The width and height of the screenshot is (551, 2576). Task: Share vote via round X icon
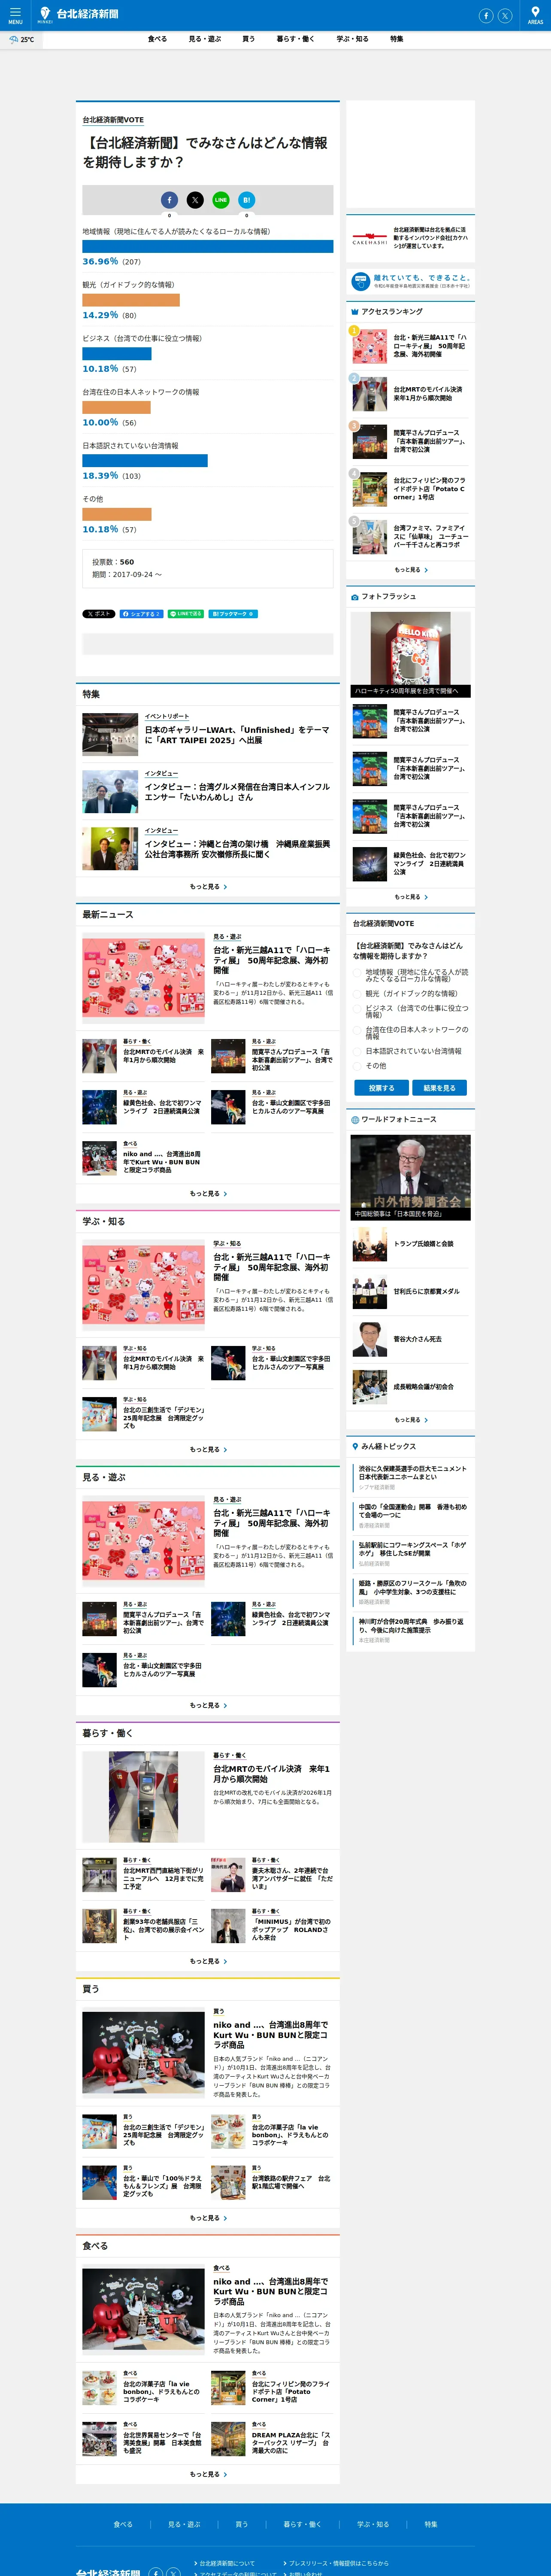pyautogui.click(x=195, y=200)
